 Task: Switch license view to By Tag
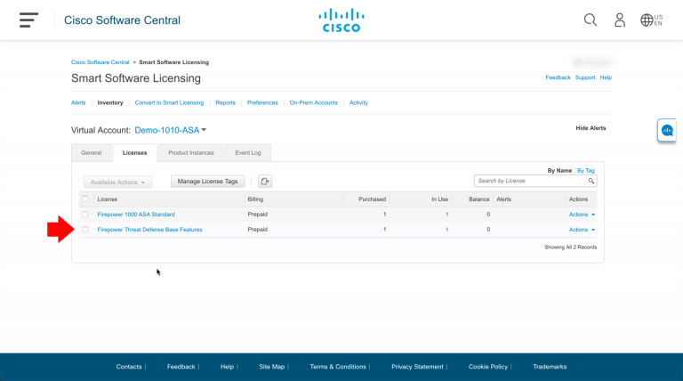[x=586, y=170]
